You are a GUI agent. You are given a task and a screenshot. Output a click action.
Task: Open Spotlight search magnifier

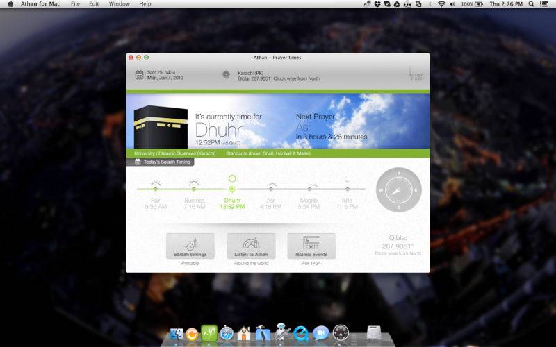point(531,4)
